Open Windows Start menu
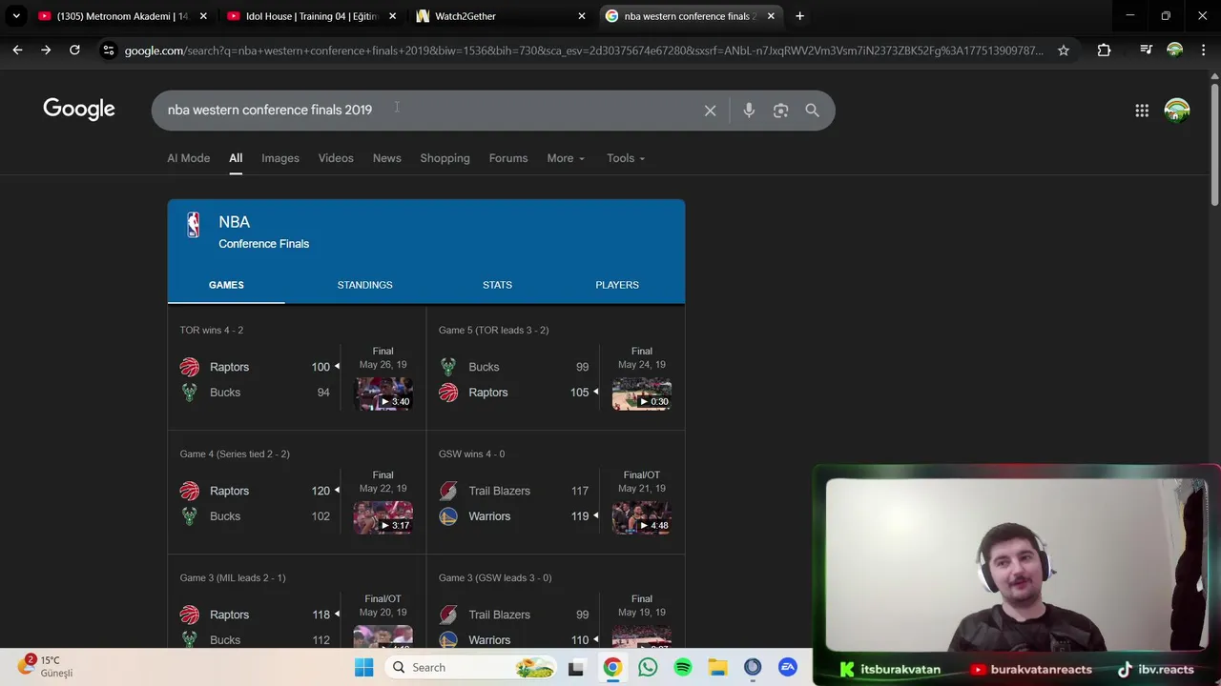1221x686 pixels. (x=363, y=668)
